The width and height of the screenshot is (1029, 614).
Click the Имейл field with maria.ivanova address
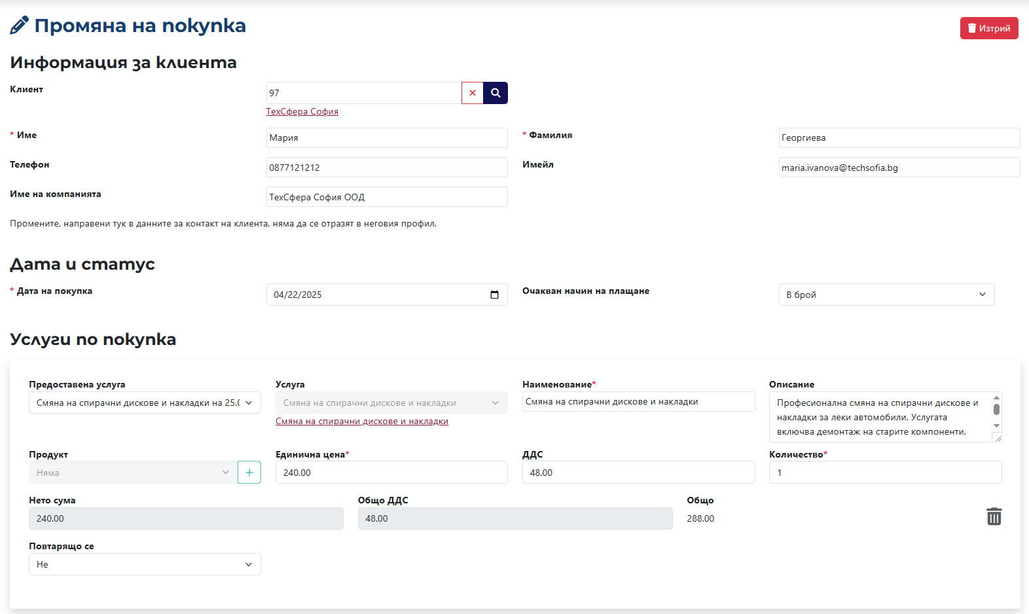[899, 168]
